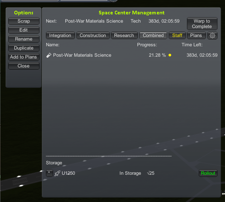Toggle the Combined view button
The width and height of the screenshot is (225, 202).
tap(153, 36)
